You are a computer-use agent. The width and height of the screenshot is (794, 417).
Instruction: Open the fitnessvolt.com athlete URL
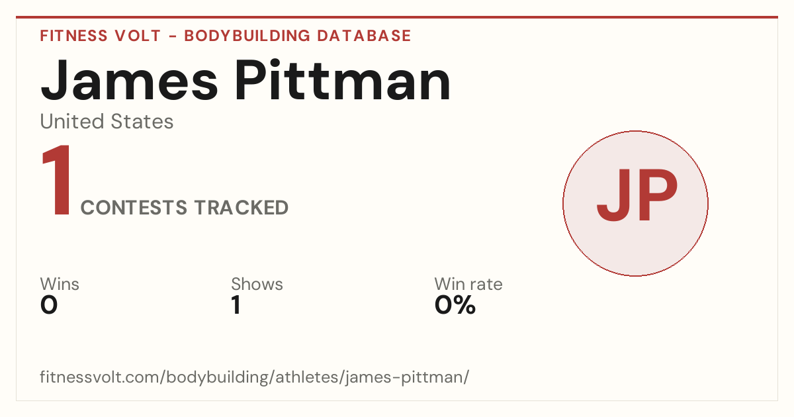pyautogui.click(x=255, y=377)
